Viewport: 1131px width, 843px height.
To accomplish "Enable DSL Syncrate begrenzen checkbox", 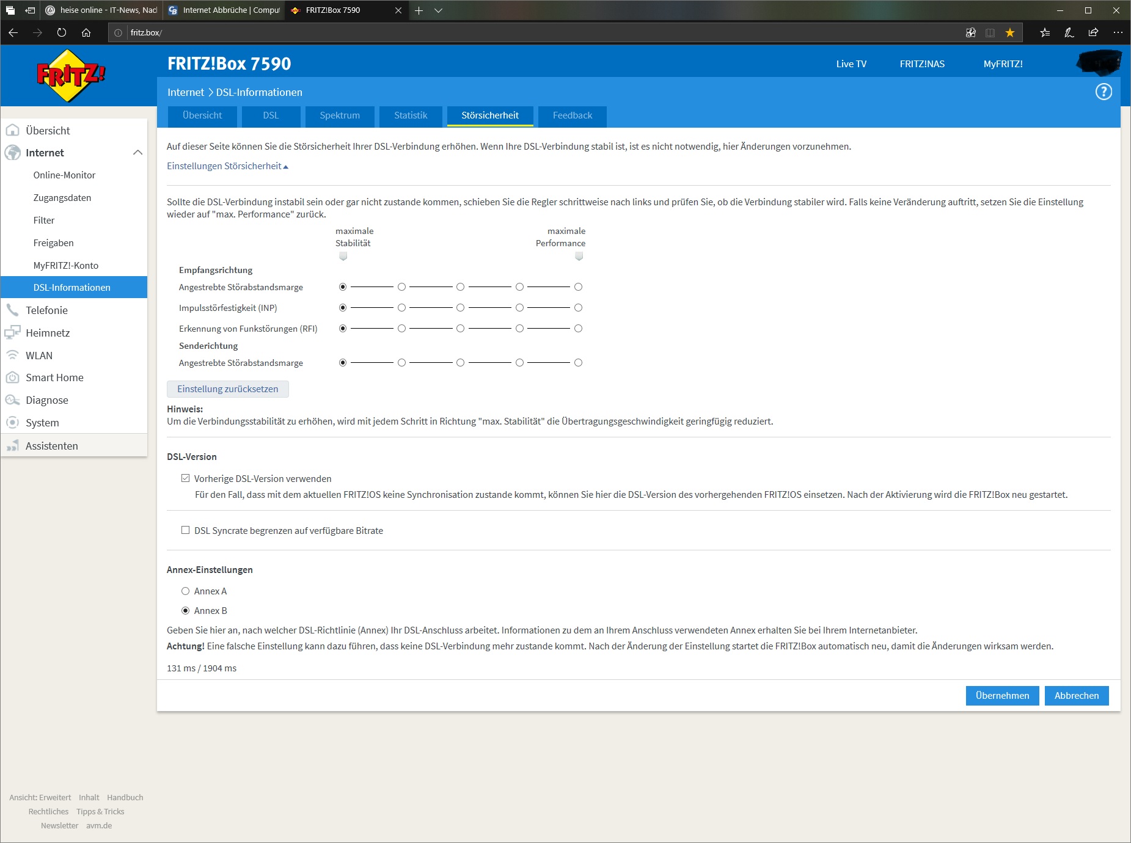I will click(x=185, y=530).
